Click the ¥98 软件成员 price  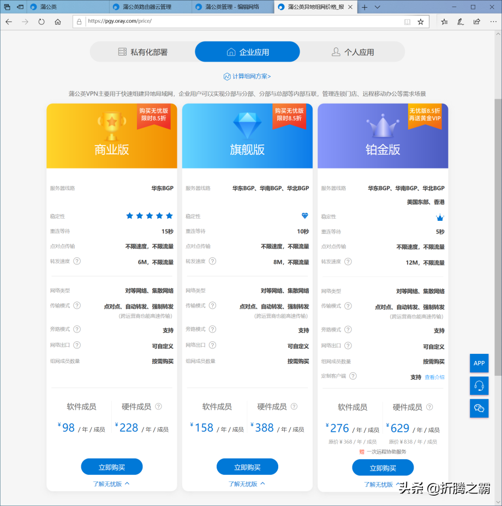click(x=81, y=428)
